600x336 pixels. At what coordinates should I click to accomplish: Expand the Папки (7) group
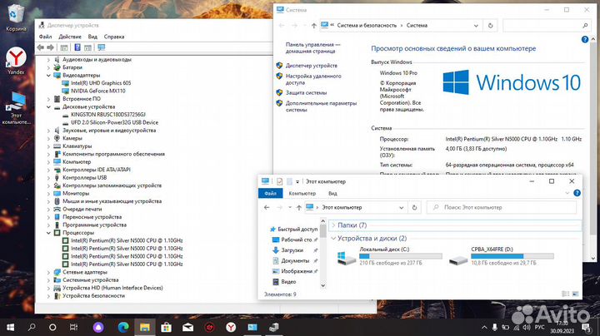coord(333,225)
